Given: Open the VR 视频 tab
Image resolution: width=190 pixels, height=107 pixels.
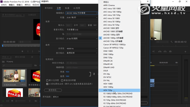Looking at the screenshot, I should (76, 8).
